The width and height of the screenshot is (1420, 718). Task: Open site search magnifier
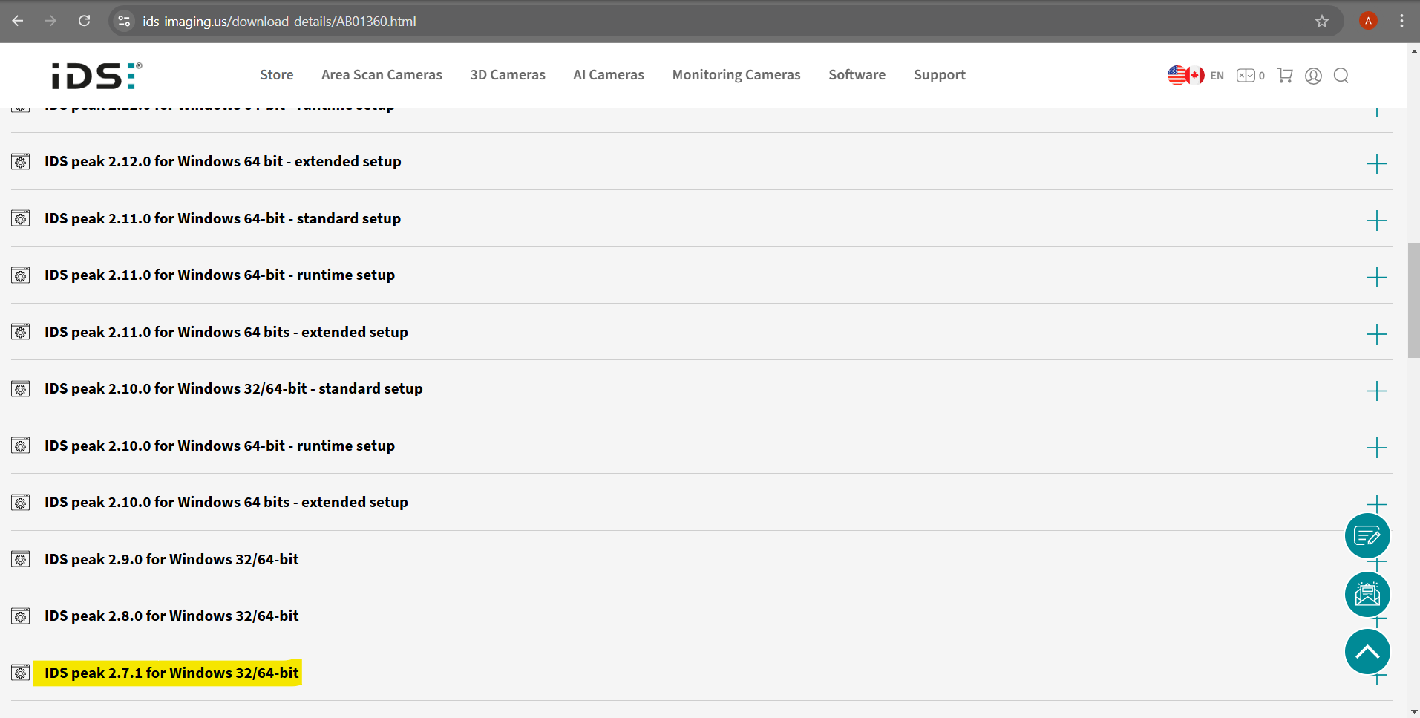coord(1341,76)
